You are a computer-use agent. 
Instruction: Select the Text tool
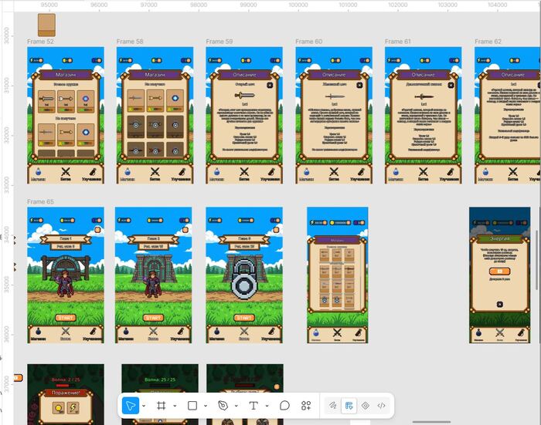point(253,406)
